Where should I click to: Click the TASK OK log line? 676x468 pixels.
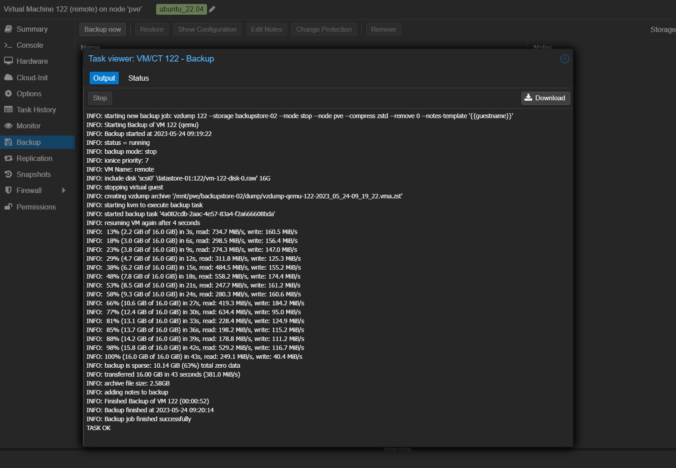(99, 428)
